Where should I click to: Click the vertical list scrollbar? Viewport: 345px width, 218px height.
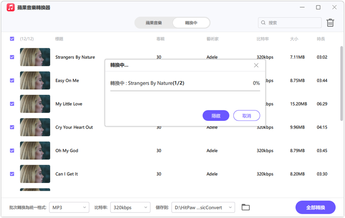tap(341, 84)
